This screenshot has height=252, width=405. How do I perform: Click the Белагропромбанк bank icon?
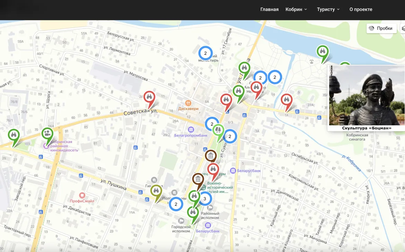click(x=191, y=129)
